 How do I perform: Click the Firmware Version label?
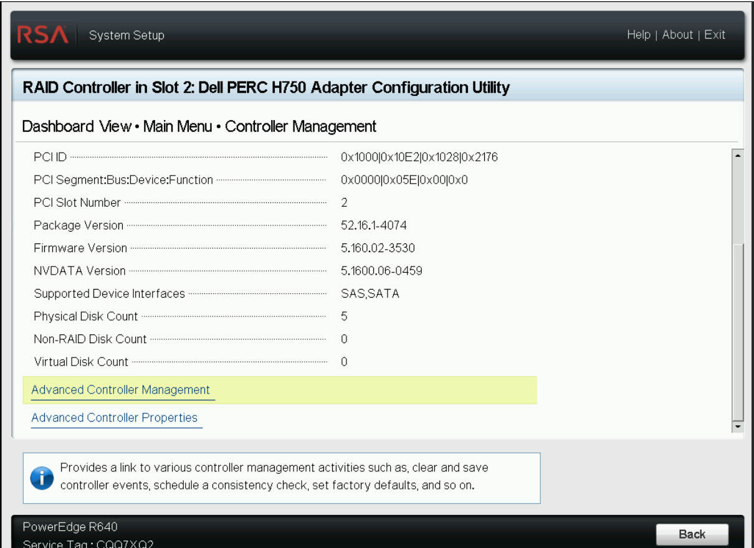coord(80,248)
